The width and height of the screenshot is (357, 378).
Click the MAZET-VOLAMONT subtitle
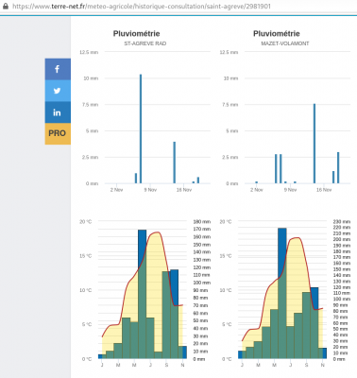coord(285,43)
